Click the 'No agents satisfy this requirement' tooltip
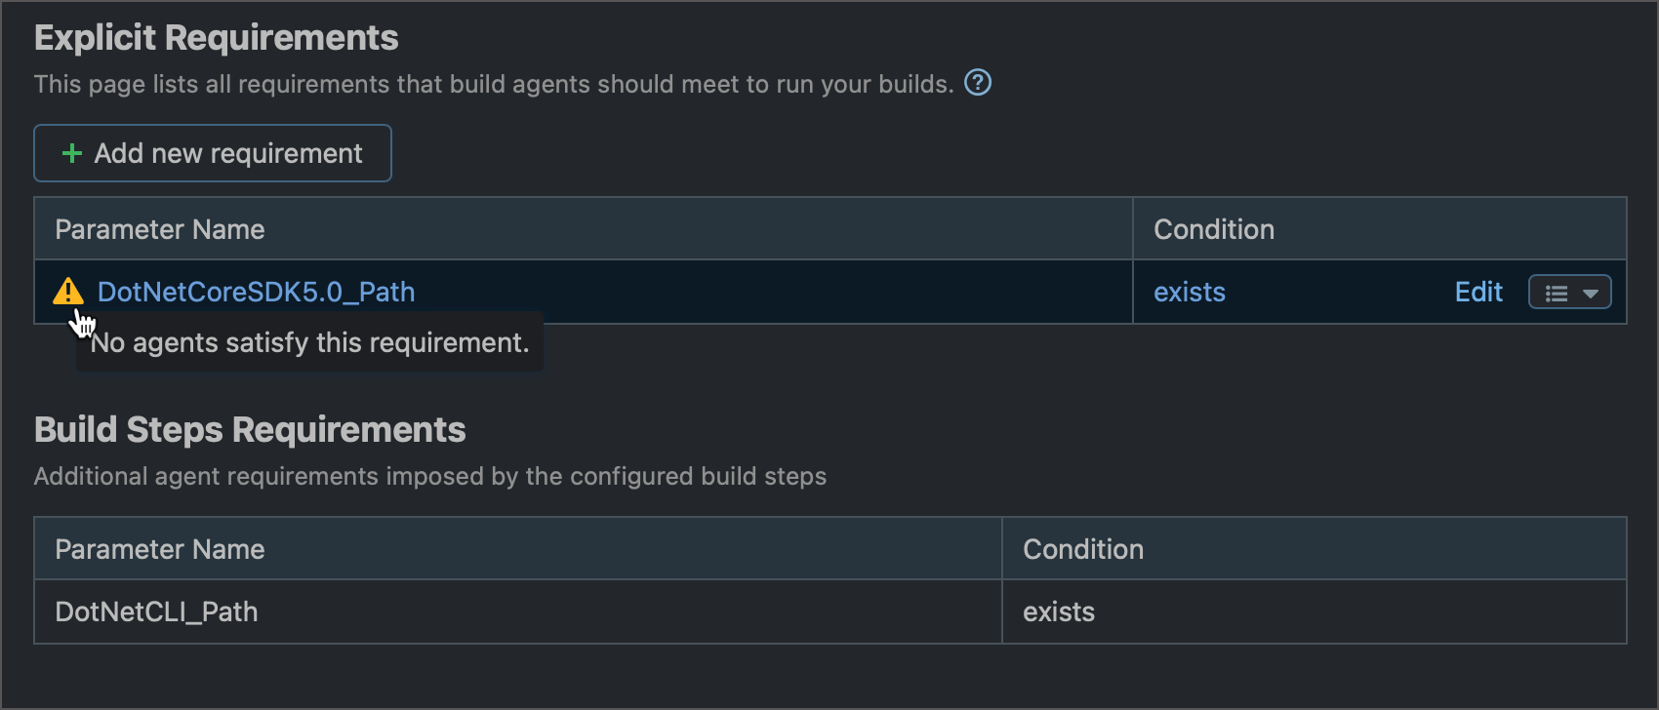1659x710 pixels. pos(309,341)
